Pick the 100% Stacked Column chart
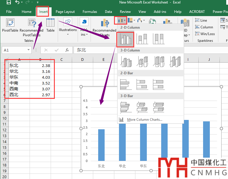Screen dimensions: 228x179 (x=159, y=39)
